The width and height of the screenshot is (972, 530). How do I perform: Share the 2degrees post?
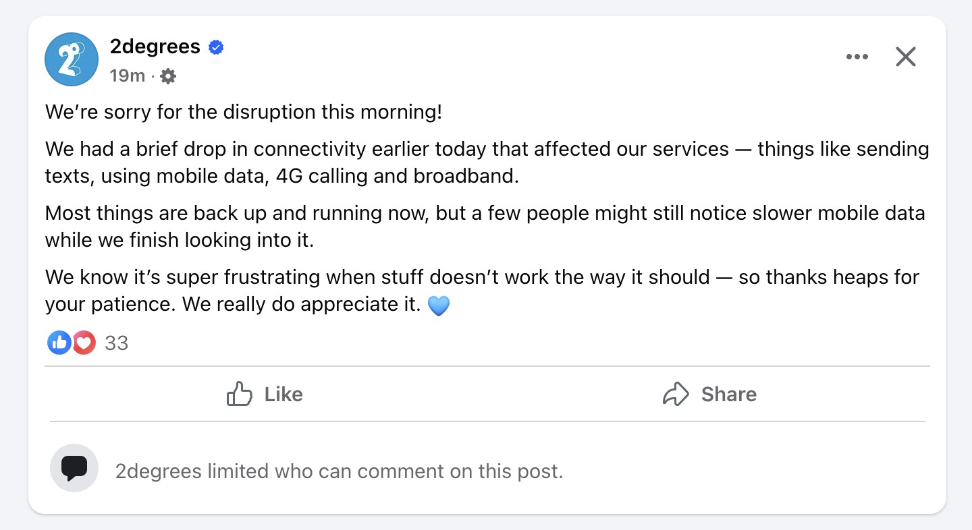pos(709,394)
